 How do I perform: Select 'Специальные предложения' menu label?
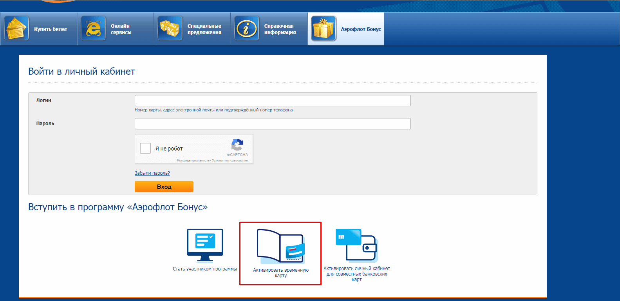point(204,29)
